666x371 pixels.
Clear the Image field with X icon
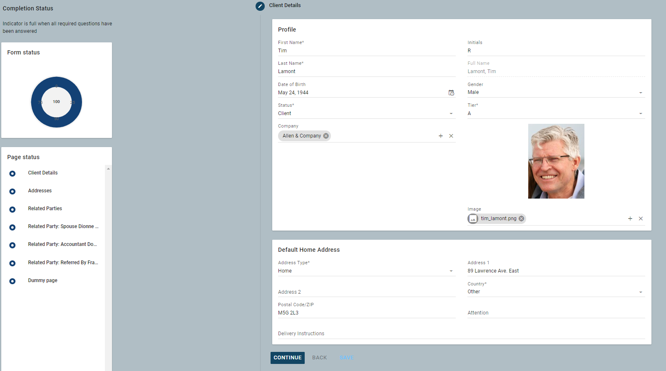pyautogui.click(x=641, y=219)
